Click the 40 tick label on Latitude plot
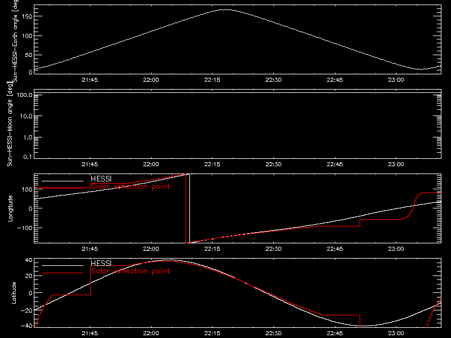The image size is (451, 338). 29,260
